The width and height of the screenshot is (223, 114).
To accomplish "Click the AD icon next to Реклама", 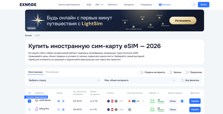I will coord(160,5).
